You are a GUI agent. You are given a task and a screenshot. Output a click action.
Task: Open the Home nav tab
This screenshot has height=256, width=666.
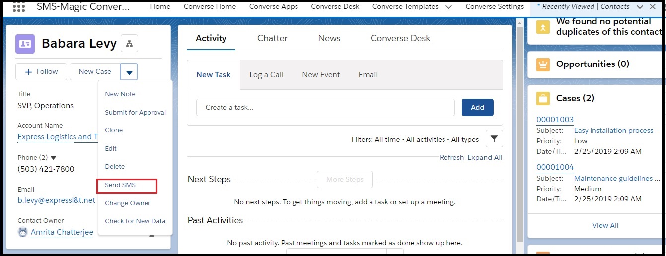click(160, 7)
